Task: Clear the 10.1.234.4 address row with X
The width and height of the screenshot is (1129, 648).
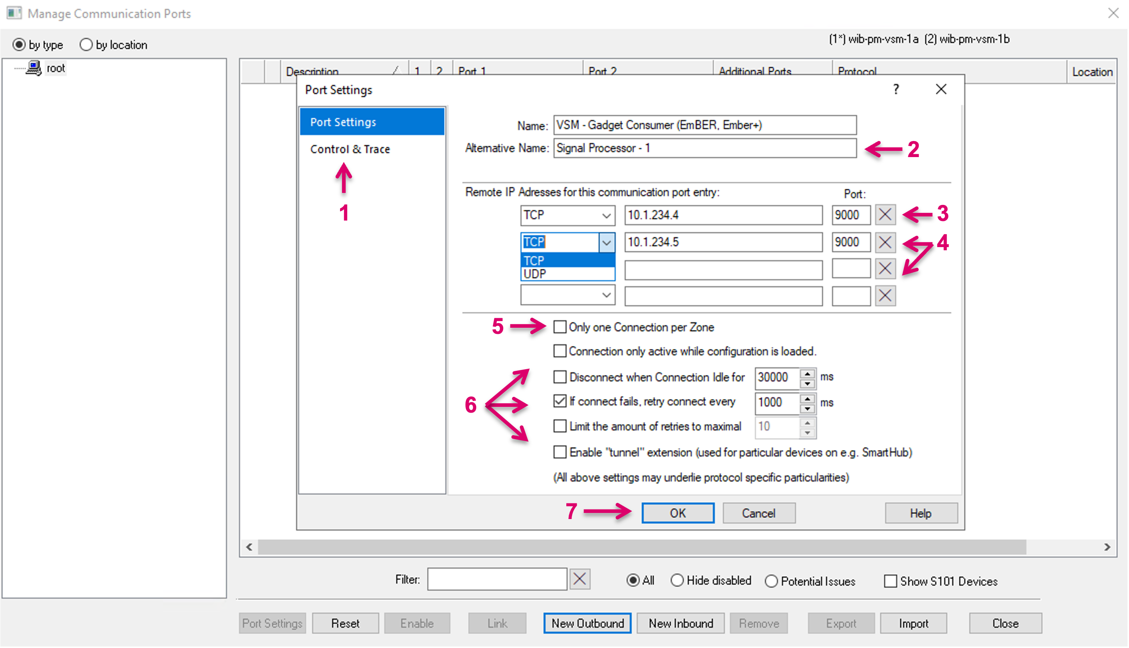Action: (885, 215)
